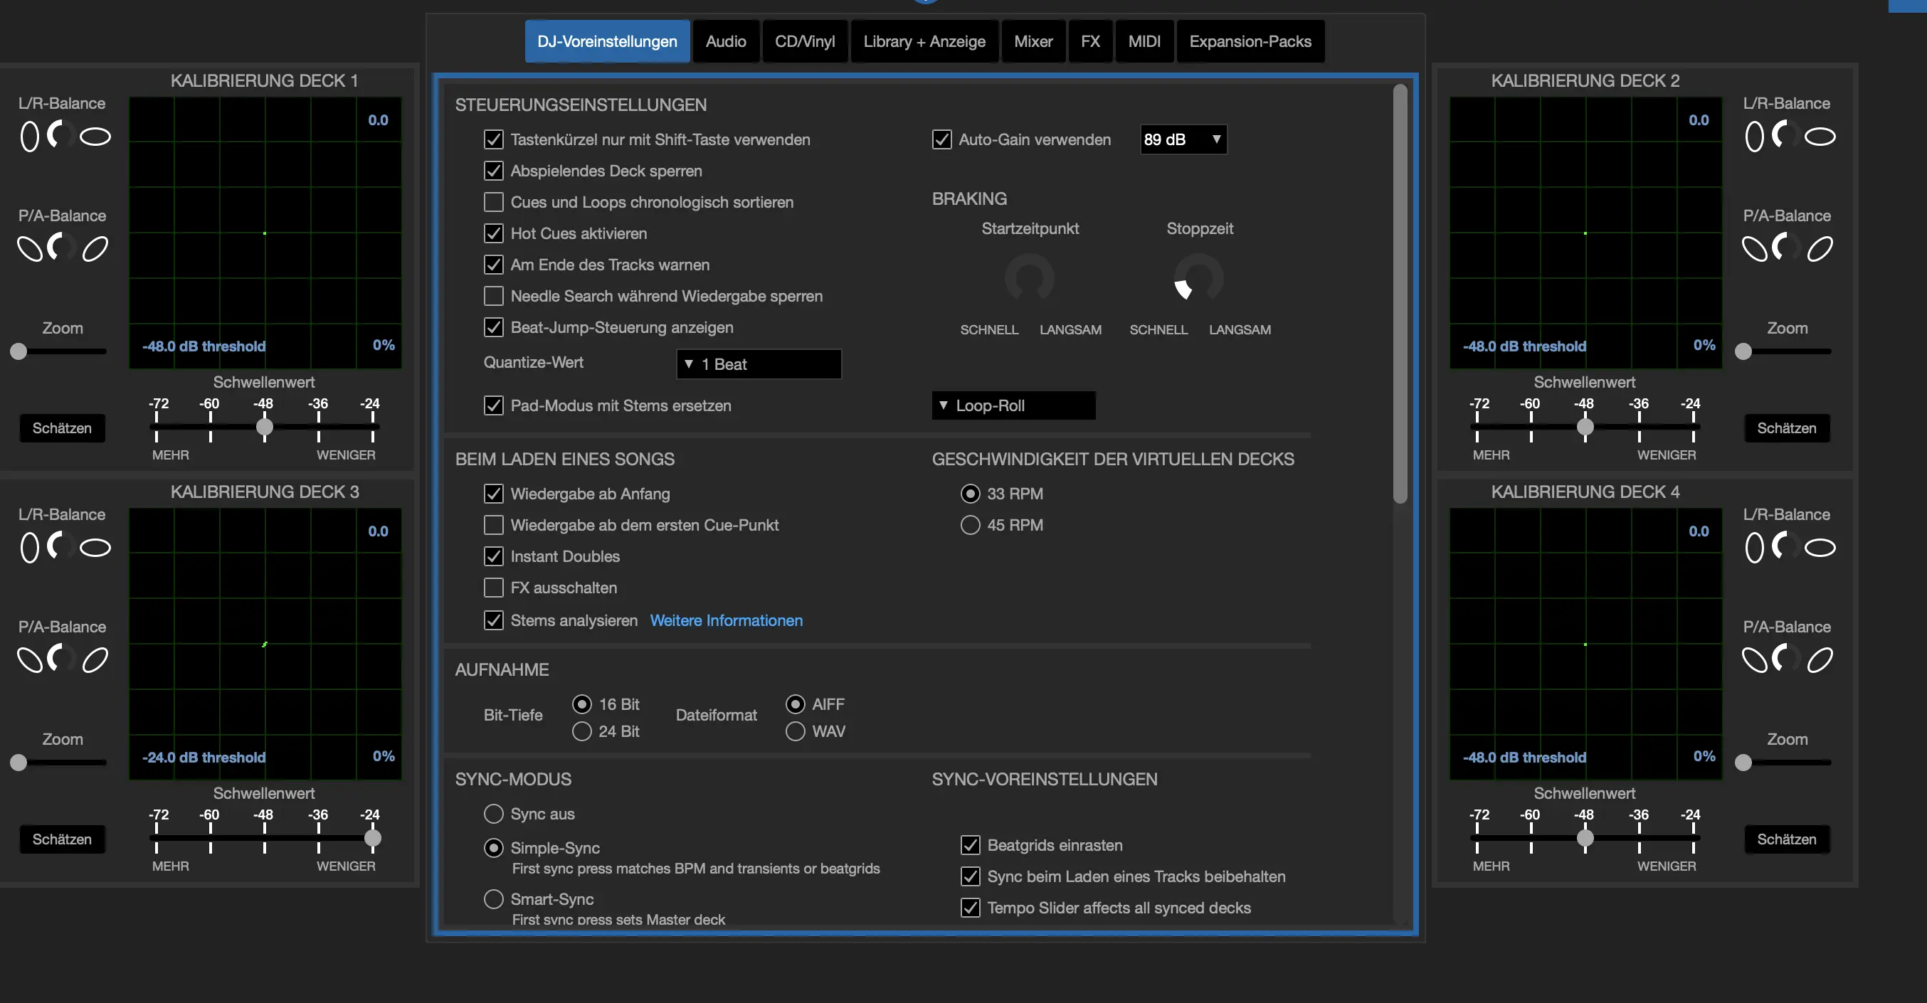Open the Expansion-Packs tab
The image size is (1927, 1003).
[x=1250, y=41]
